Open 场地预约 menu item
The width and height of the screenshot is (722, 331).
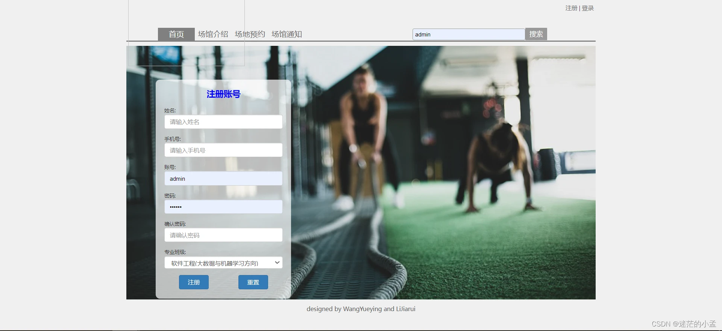250,34
